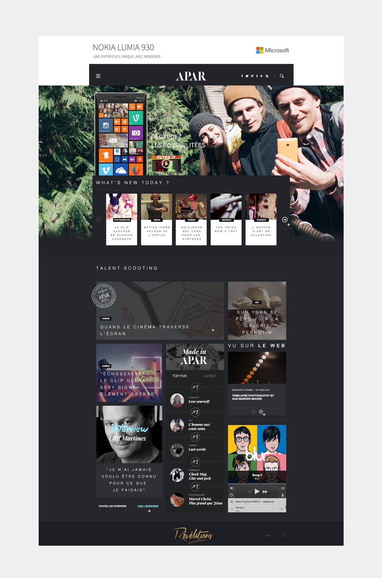Open top five item Cheek Mag, Chic and geek
Viewport: 382px width, 578px height.
pos(200,476)
